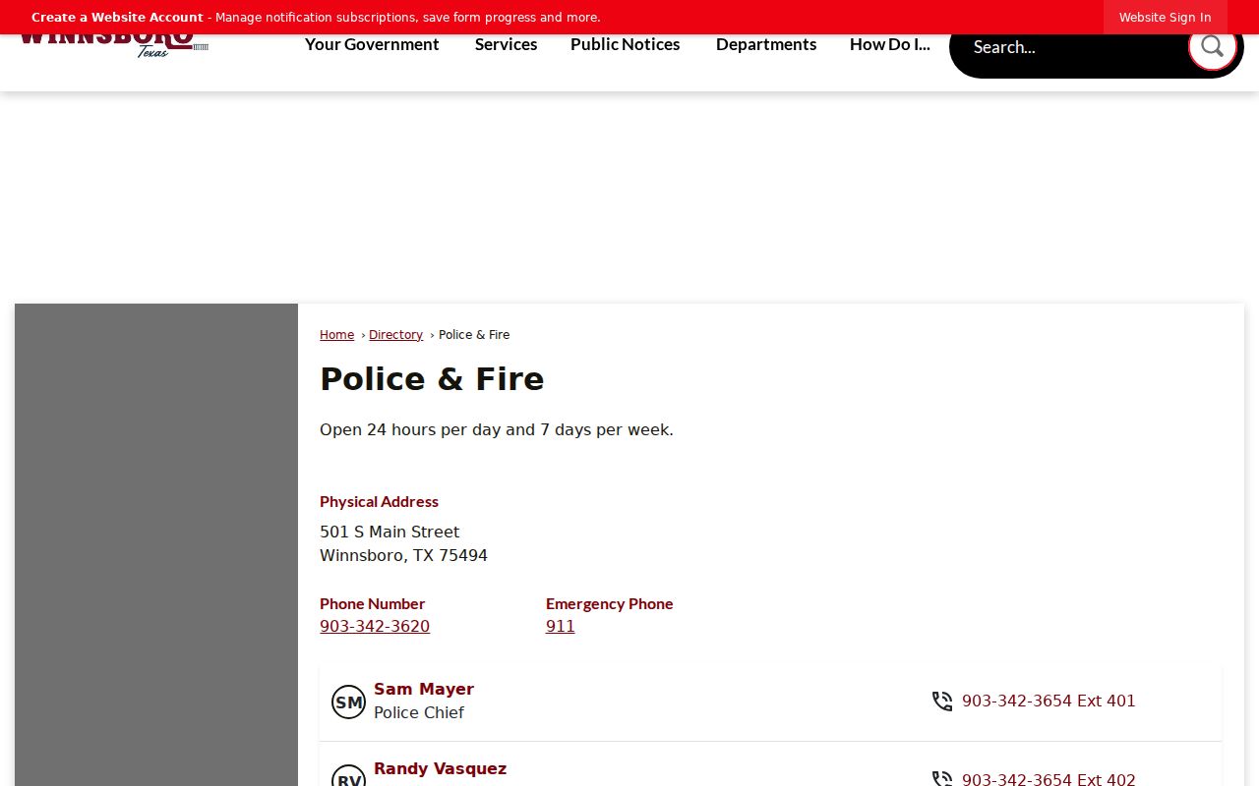Click the Emergency Phone label
Viewport: 1259px width, 786px height.
pyautogui.click(x=610, y=604)
